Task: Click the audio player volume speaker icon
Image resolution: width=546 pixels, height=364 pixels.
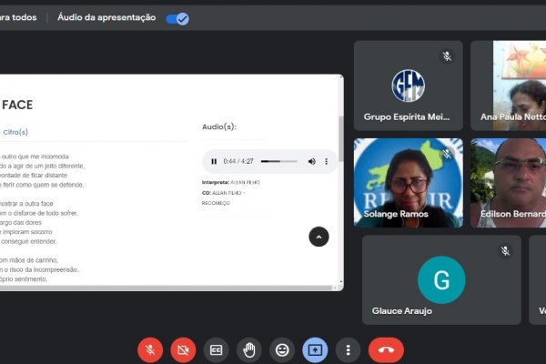Action: (311, 161)
